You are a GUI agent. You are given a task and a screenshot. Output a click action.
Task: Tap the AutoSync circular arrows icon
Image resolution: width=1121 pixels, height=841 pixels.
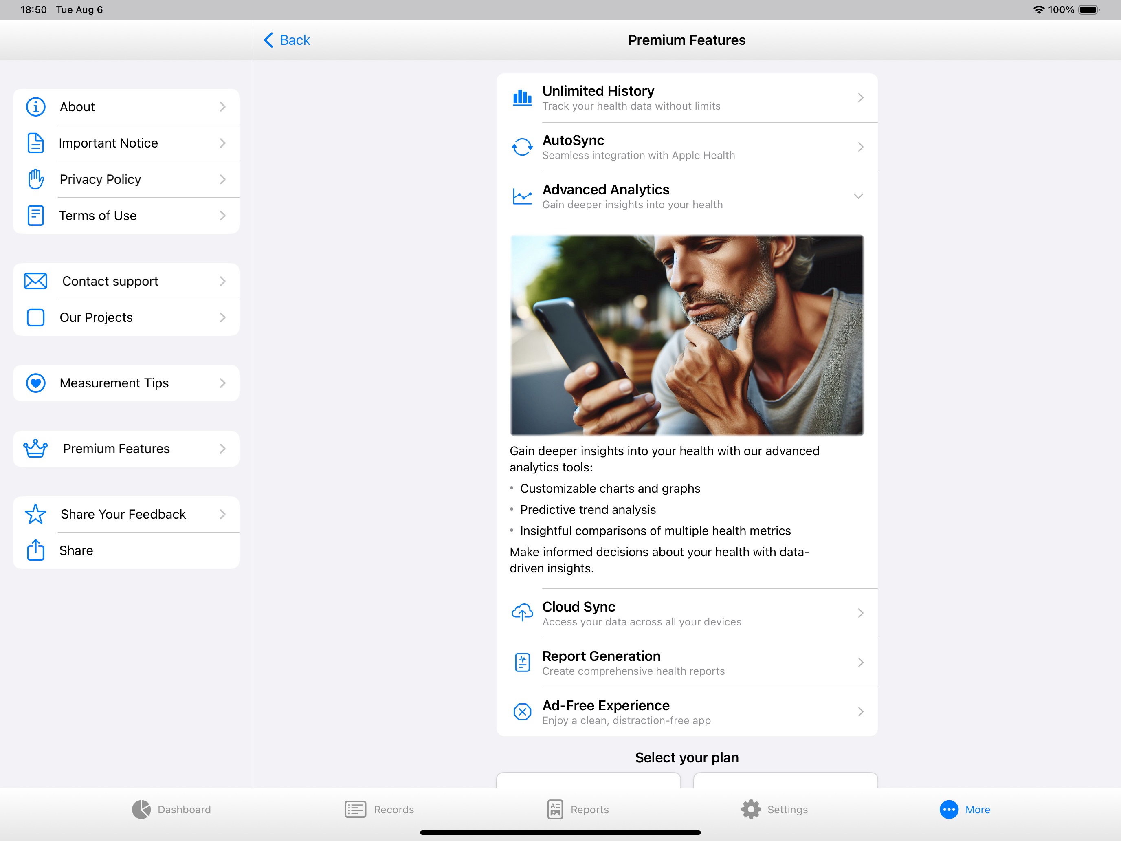click(x=522, y=147)
